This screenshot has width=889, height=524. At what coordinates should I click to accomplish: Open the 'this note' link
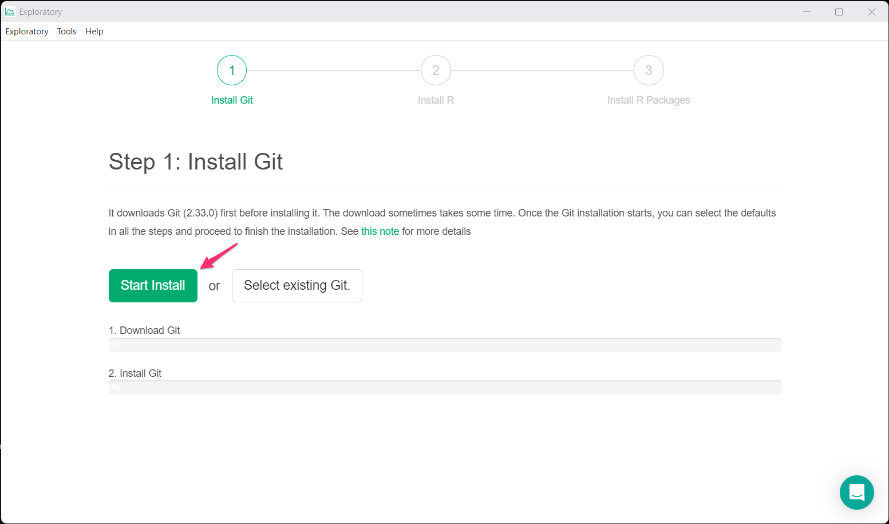[380, 231]
